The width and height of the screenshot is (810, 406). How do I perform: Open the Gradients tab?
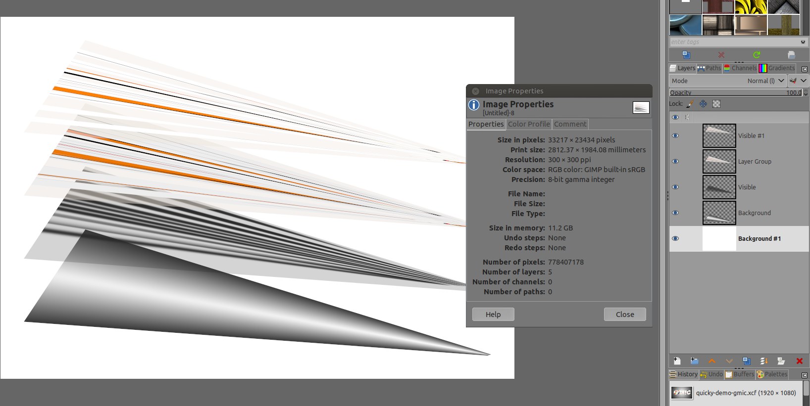(777, 68)
